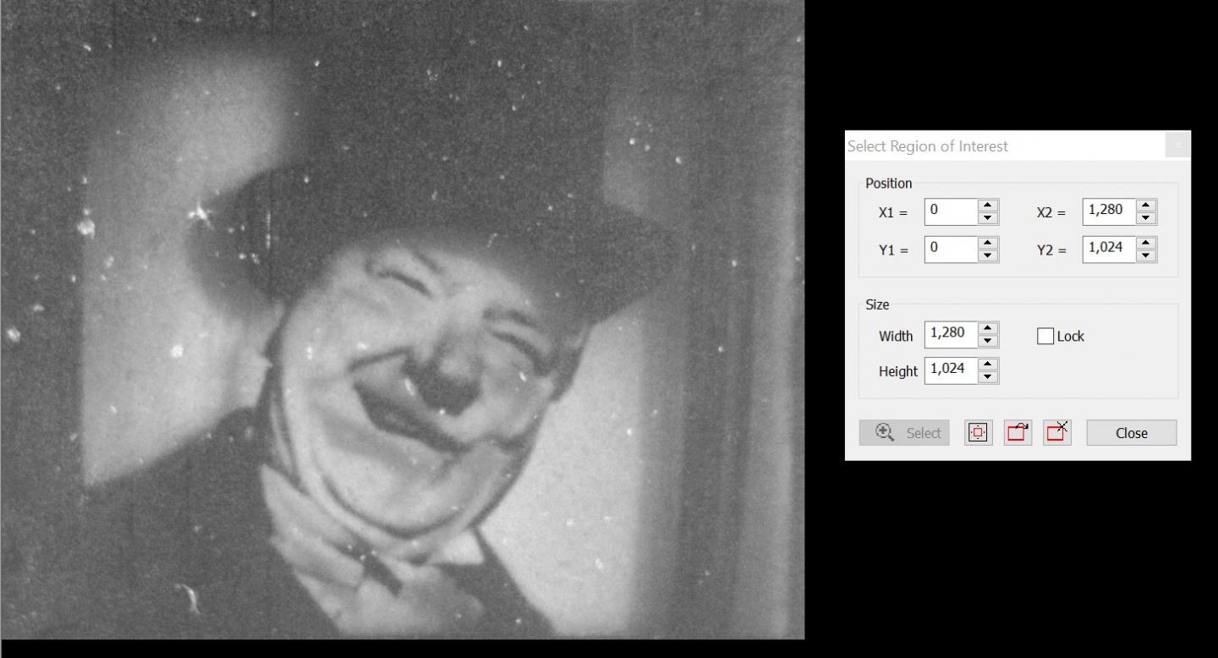Viewport: 1218px width, 658px height.
Task: Click the restore full region icon button
Action: pos(1018,432)
